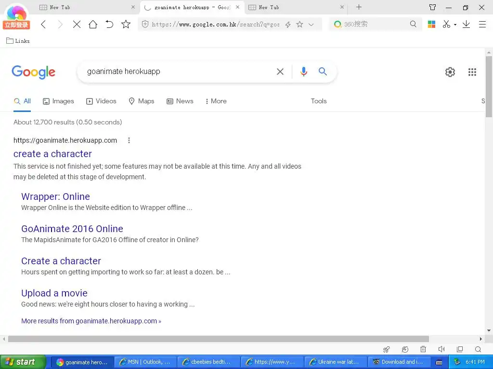Switch to Ukraine war taskbar window
This screenshot has height=369, width=493.
(336, 362)
